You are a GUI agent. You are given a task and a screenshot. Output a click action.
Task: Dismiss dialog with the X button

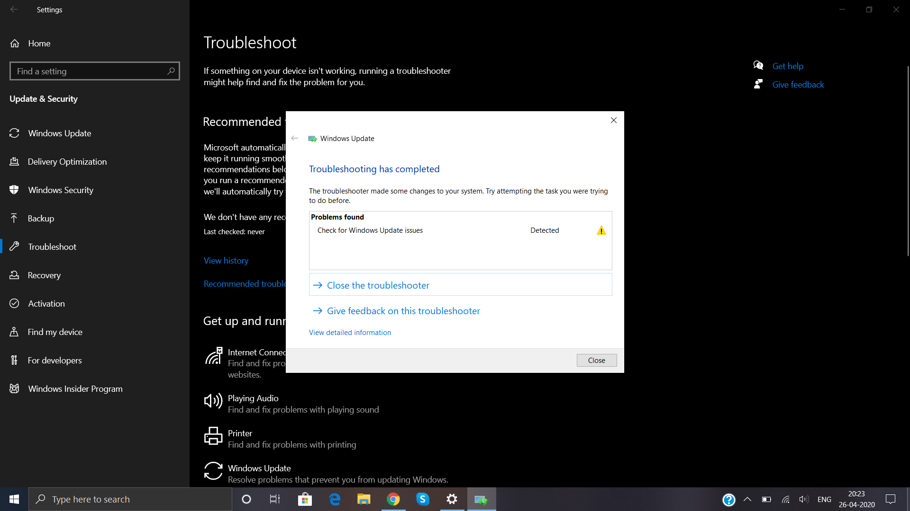tap(614, 120)
